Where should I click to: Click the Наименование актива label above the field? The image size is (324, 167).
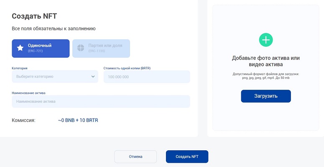[x=28, y=93]
